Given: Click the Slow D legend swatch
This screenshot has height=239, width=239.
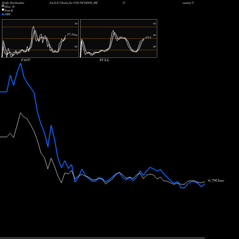Looking at the screenshot, I should tap(3, 6).
